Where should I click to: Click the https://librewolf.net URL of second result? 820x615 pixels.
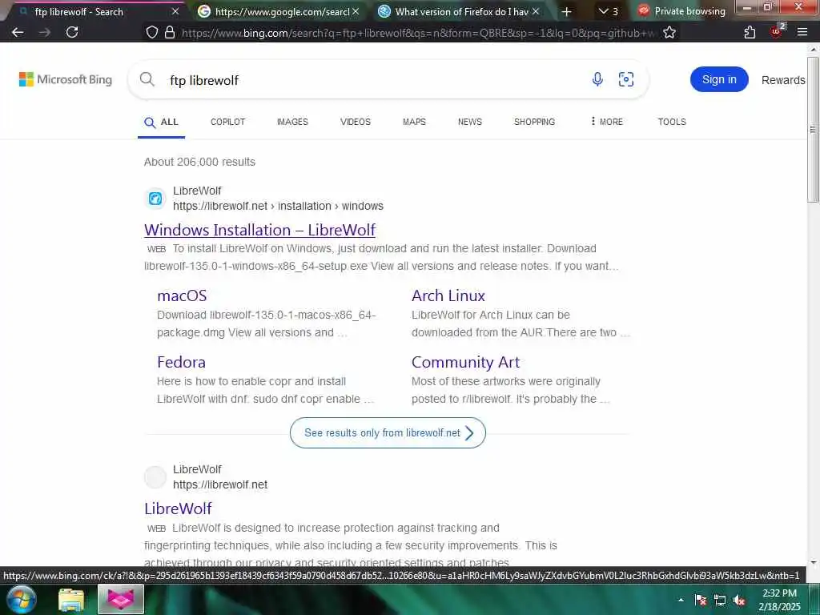coord(220,484)
